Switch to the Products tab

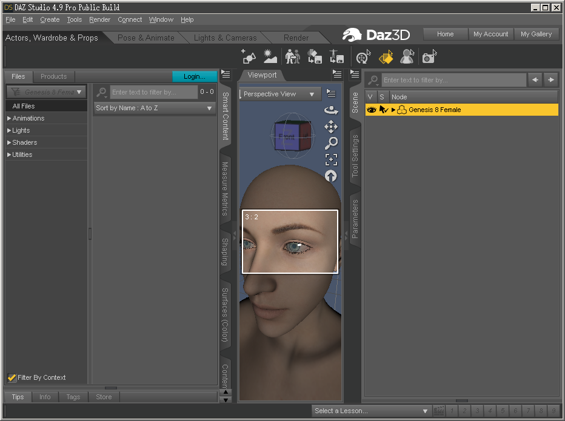point(54,76)
